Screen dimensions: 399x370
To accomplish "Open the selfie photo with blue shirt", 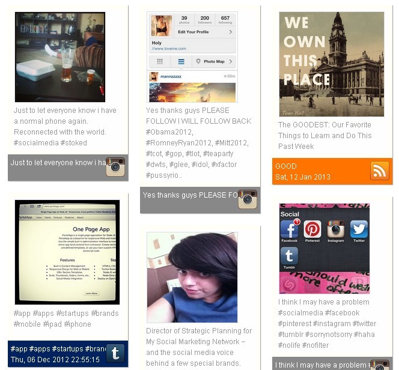I will (x=192, y=277).
